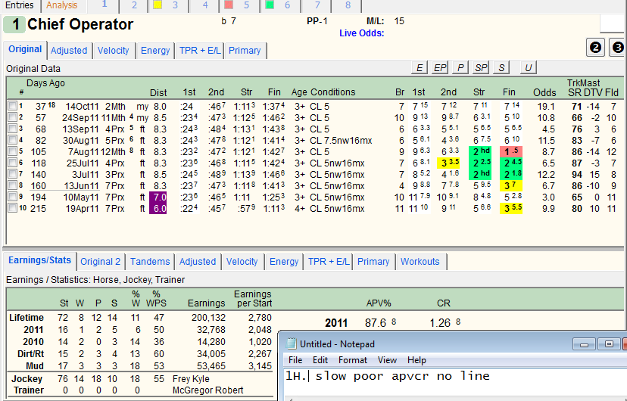Check the box for race line 4 (30Aug11)
The width and height of the screenshot is (627, 401).
(12, 140)
